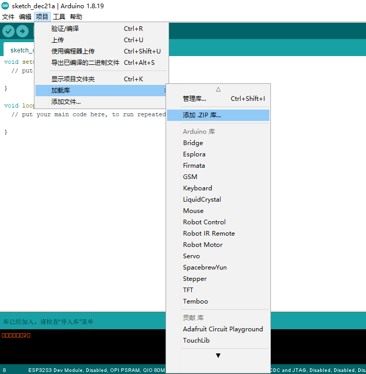Click the Upload arrow toolbar icon
366x374 pixels.
(23, 31)
